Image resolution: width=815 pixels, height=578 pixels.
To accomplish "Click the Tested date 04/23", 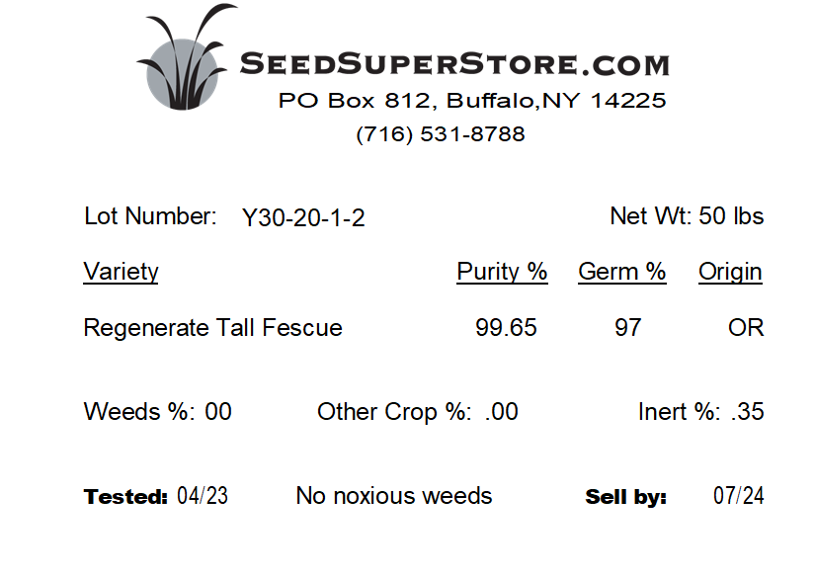I will pyautogui.click(x=203, y=496).
